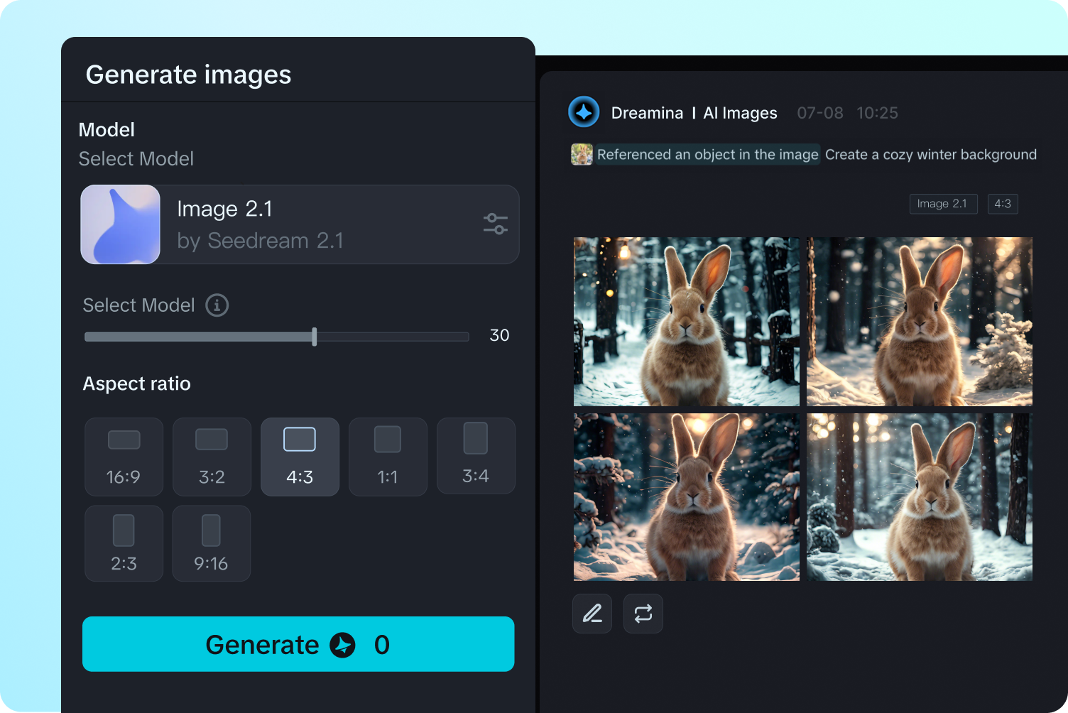The image size is (1068, 713).
Task: Select the 1:1 aspect ratio
Action: pyautogui.click(x=388, y=457)
